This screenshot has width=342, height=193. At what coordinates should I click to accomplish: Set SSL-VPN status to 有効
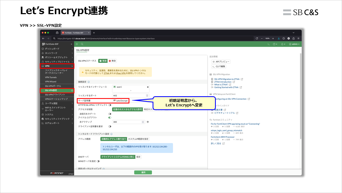103,61
